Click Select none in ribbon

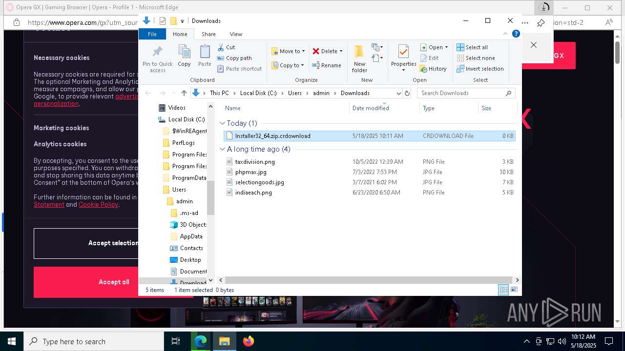coord(476,58)
